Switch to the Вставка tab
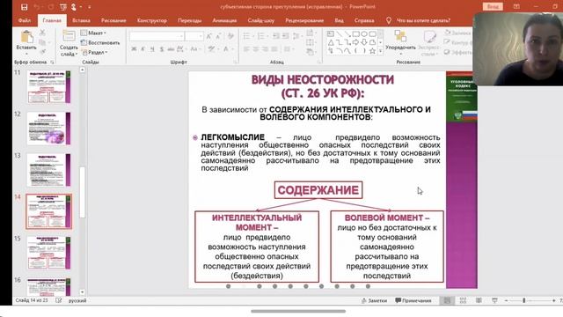Screen dimensions: 563x317 point(81,20)
